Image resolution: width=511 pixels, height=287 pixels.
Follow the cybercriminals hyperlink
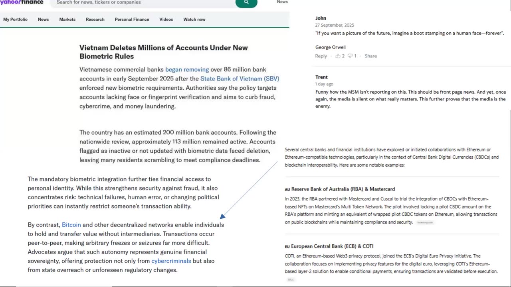(171, 261)
